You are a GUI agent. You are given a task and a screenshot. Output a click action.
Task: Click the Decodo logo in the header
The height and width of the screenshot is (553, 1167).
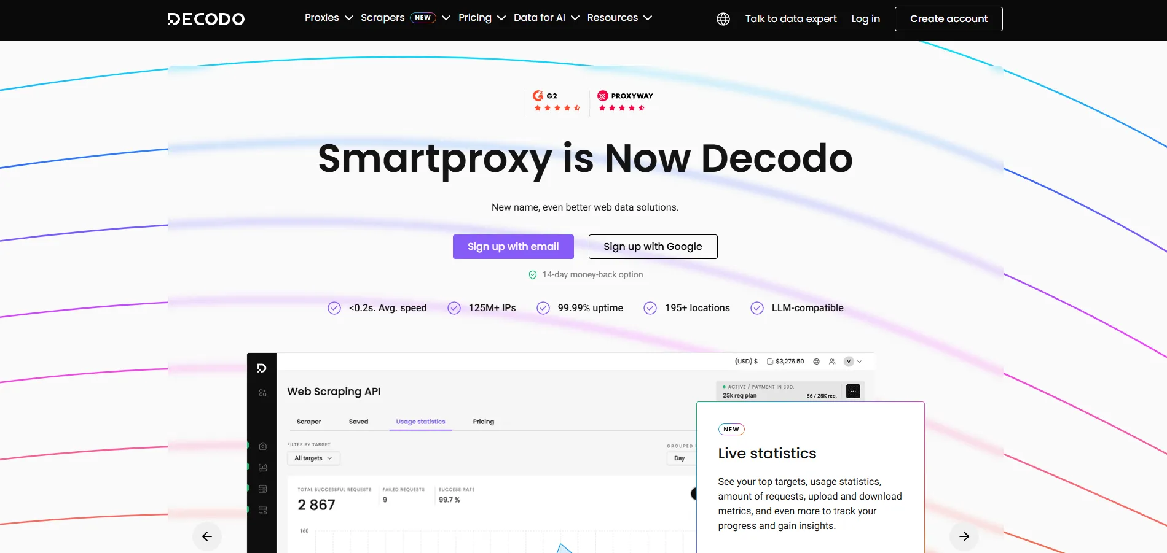(x=206, y=19)
